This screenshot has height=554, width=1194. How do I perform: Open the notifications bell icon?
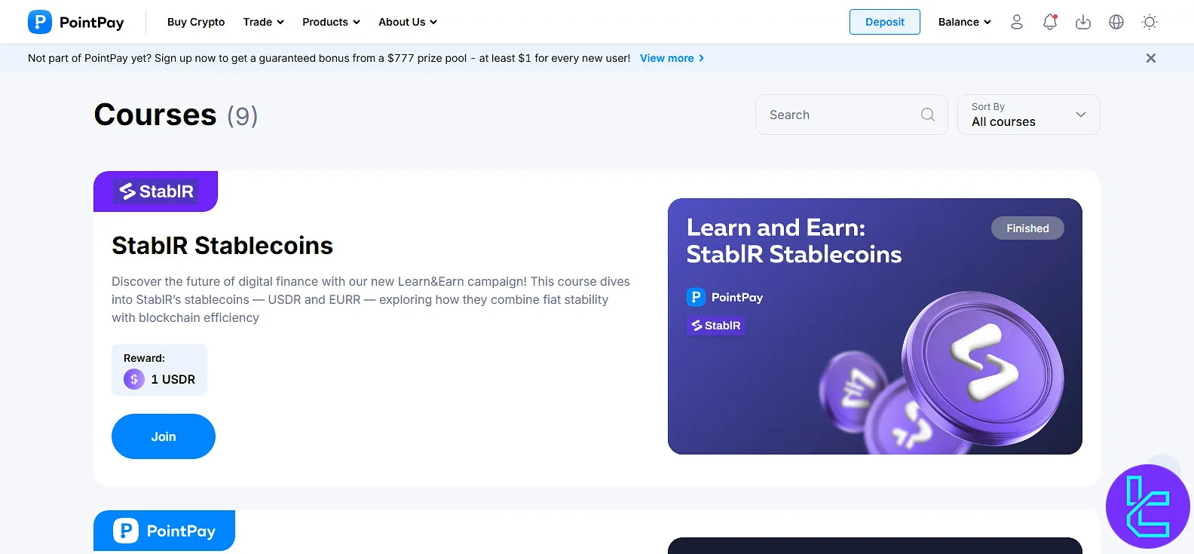click(x=1050, y=22)
